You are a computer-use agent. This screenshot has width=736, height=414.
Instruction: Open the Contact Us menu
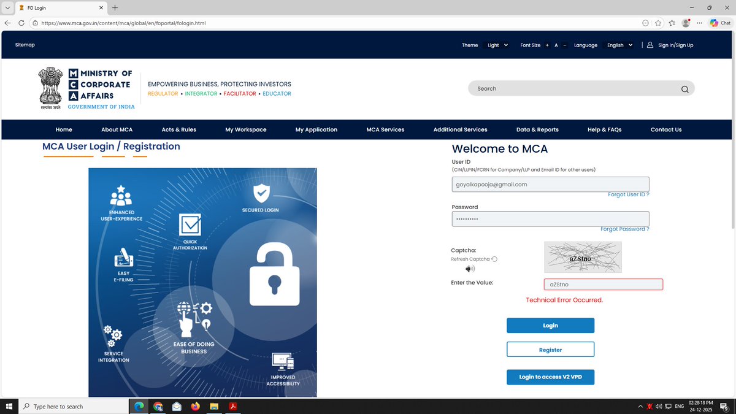(666, 129)
